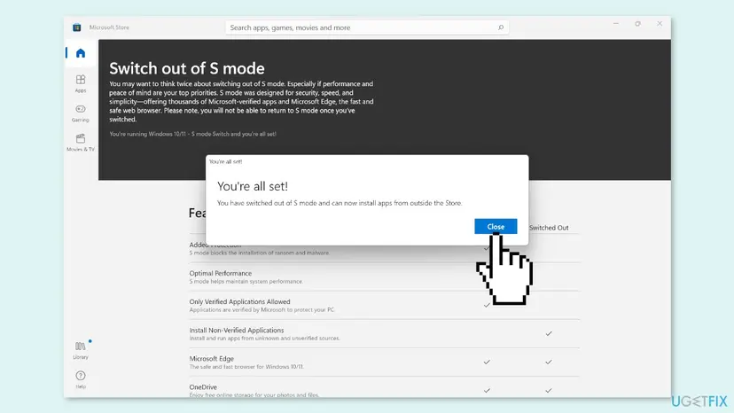Click the 'Switched Out' column header
The height and width of the screenshot is (413, 734).
549,228
